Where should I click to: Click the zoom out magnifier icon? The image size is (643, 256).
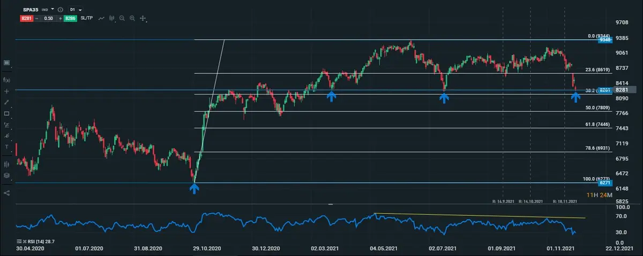(122, 18)
